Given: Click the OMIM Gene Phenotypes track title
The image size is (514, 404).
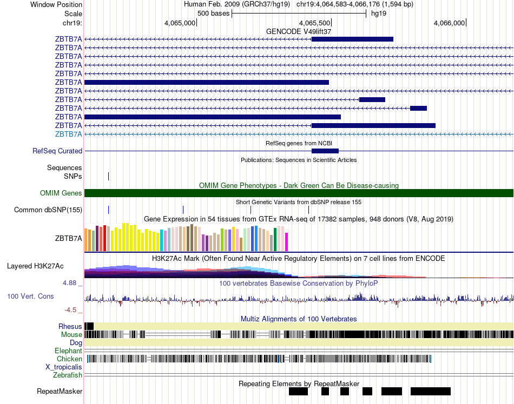Looking at the screenshot, I should click(299, 185).
